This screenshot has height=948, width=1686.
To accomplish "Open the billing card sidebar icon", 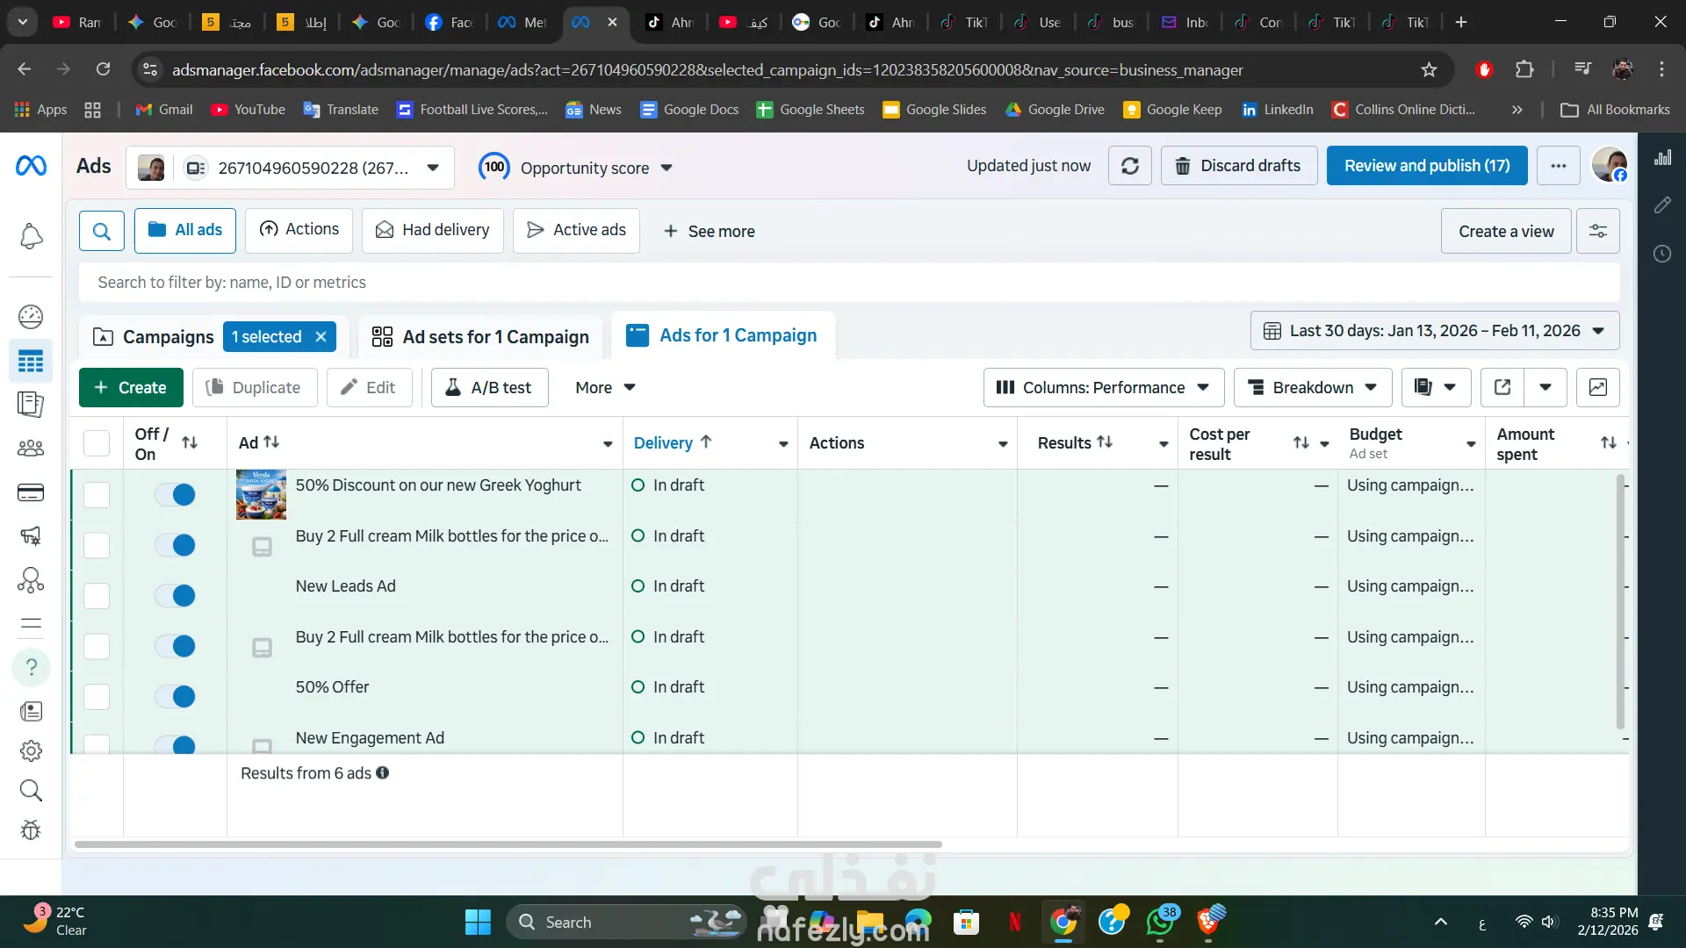I will [31, 492].
